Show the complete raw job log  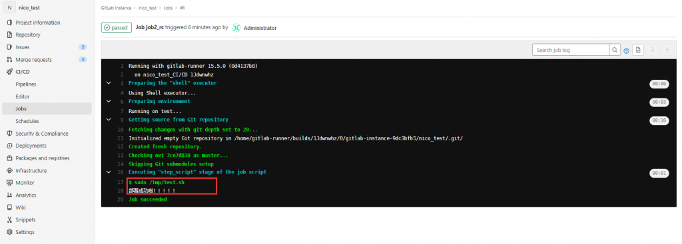point(637,50)
